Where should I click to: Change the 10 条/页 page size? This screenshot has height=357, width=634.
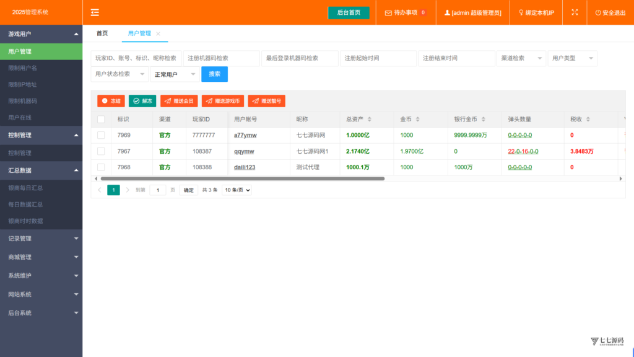click(237, 190)
